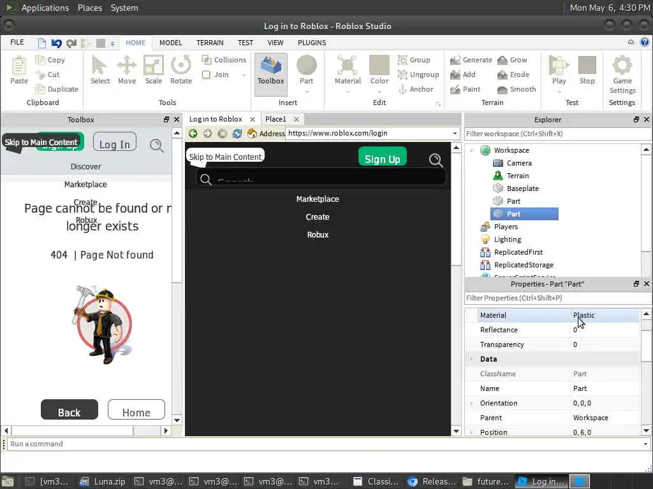Activate the Scale tool

coord(153,70)
